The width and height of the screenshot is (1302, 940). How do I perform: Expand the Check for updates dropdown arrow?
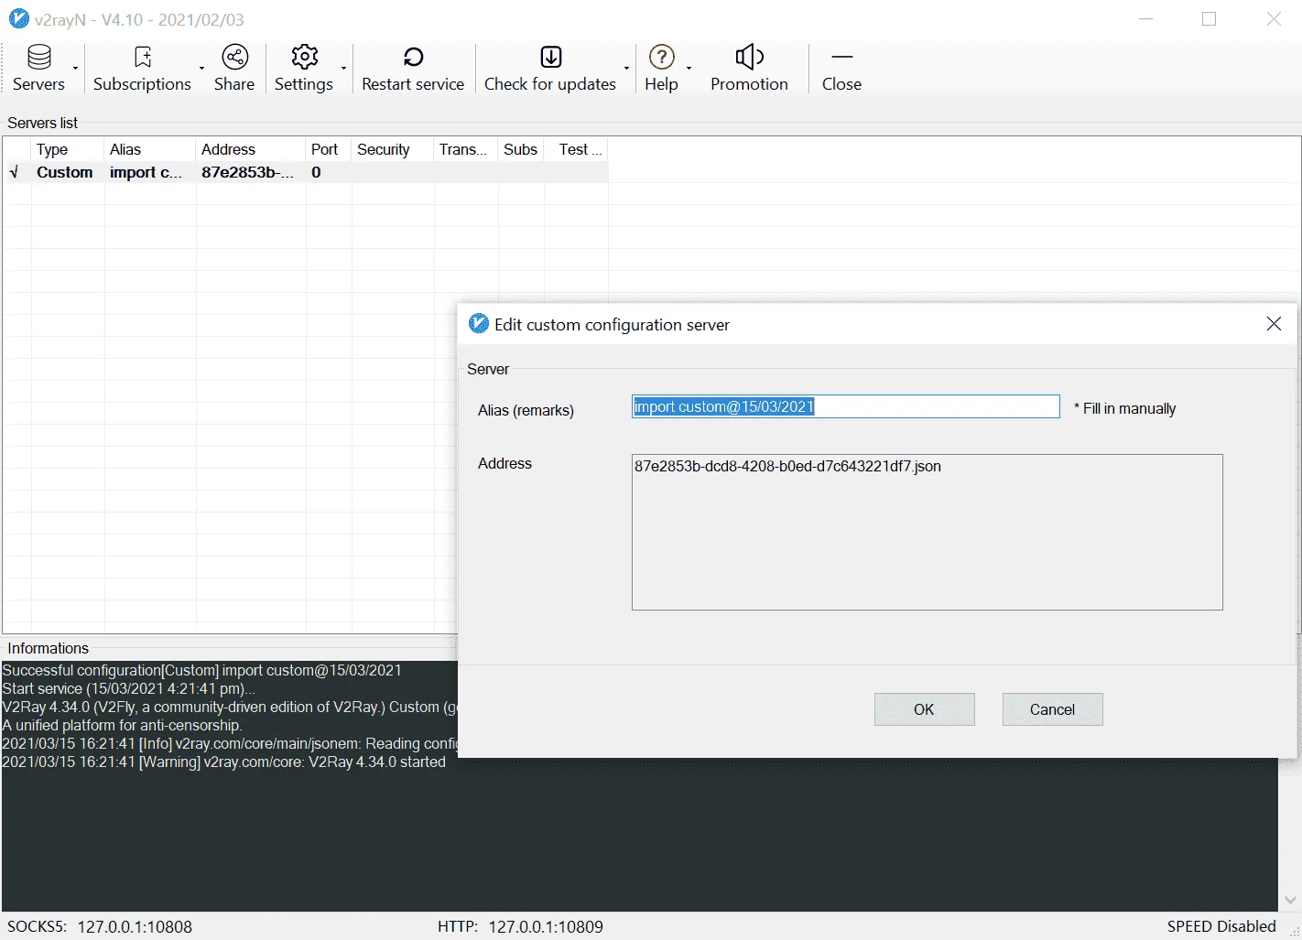pyautogui.click(x=626, y=68)
